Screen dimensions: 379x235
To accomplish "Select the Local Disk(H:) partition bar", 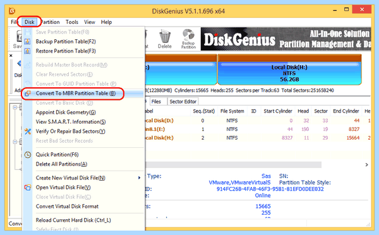I will tap(289, 69).
